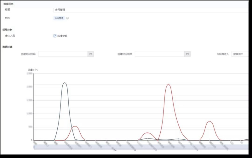This screenshot has height=158, width=252.
Task: Click the 编辑报表 header title
Action: point(9,3)
